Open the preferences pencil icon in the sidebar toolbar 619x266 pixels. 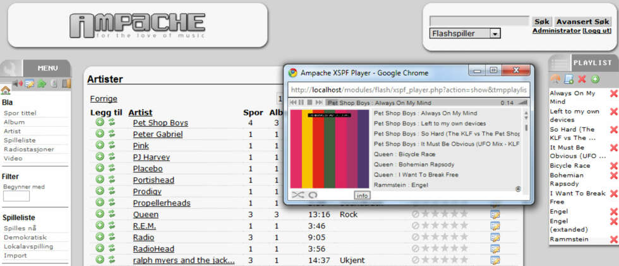pos(30,83)
